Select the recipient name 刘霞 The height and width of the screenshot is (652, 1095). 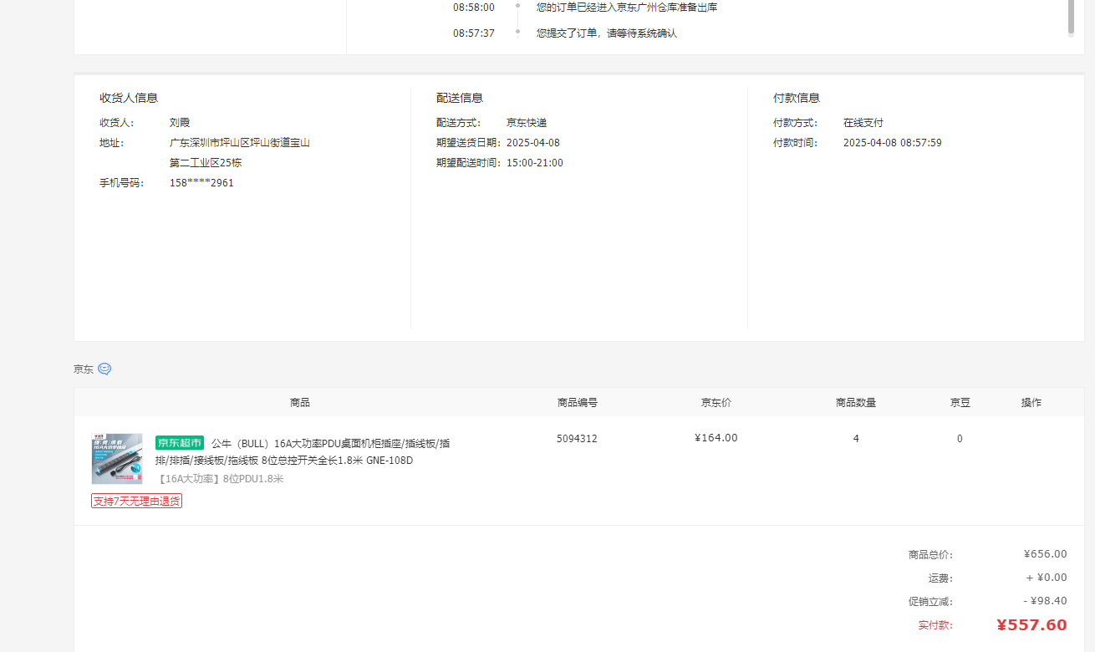pyautogui.click(x=180, y=122)
